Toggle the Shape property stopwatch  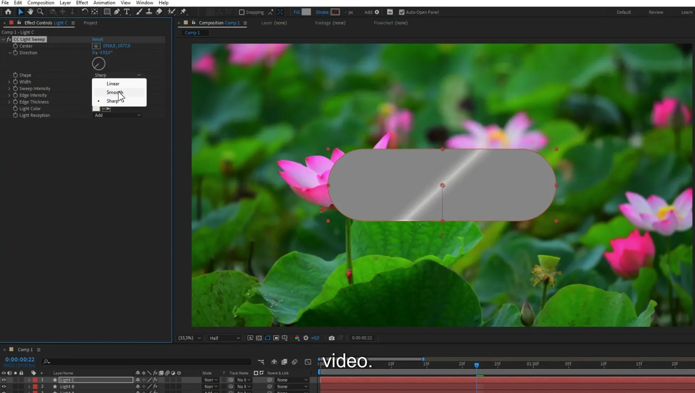point(15,75)
